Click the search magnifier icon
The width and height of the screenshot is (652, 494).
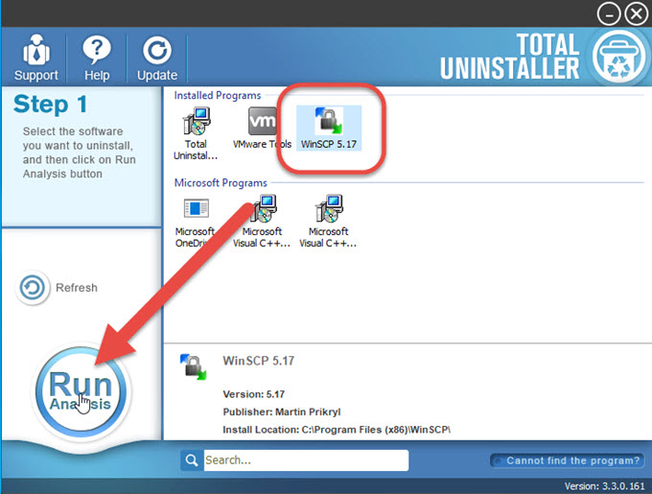click(x=192, y=460)
